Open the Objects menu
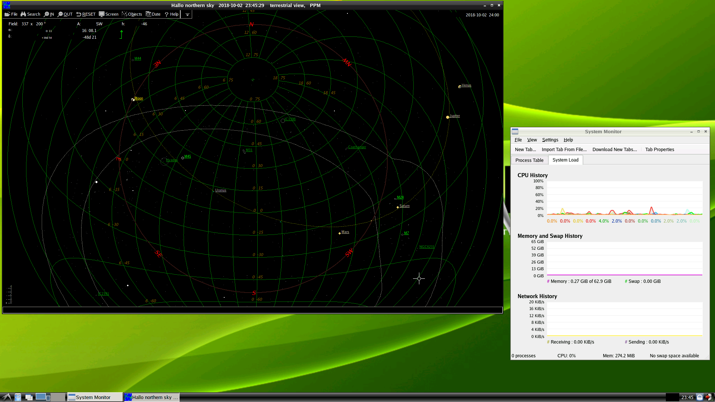The image size is (715, 402). [132, 14]
